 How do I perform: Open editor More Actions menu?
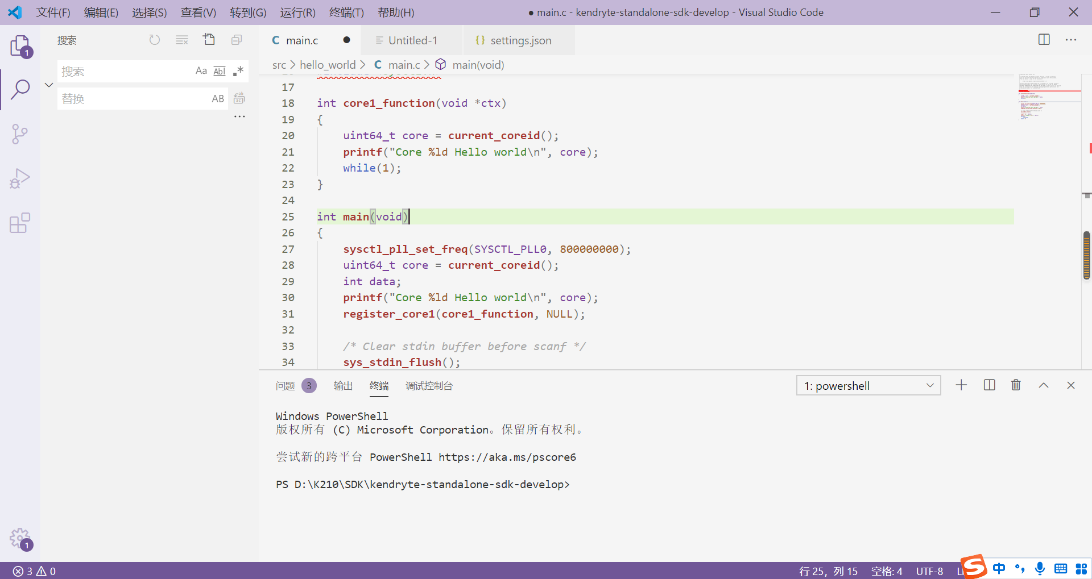click(x=1071, y=40)
